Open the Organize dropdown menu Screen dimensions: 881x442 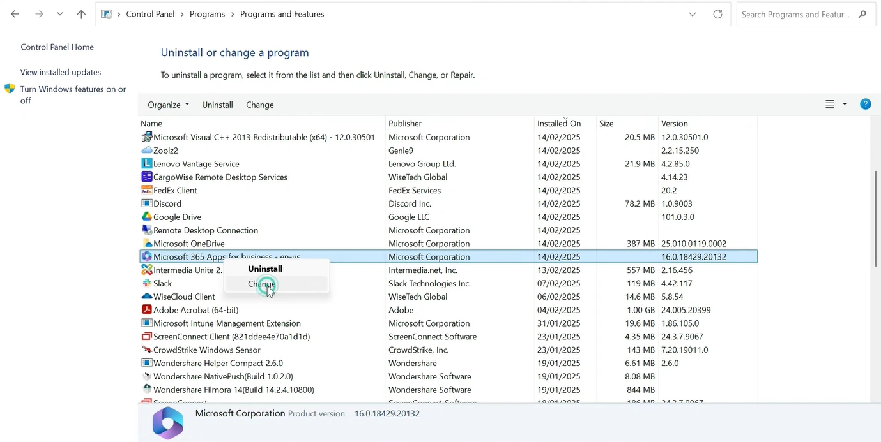click(168, 105)
